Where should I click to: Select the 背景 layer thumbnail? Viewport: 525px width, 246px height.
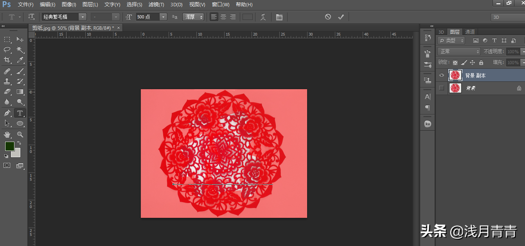(455, 88)
